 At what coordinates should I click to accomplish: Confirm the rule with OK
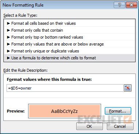pos(89,126)
